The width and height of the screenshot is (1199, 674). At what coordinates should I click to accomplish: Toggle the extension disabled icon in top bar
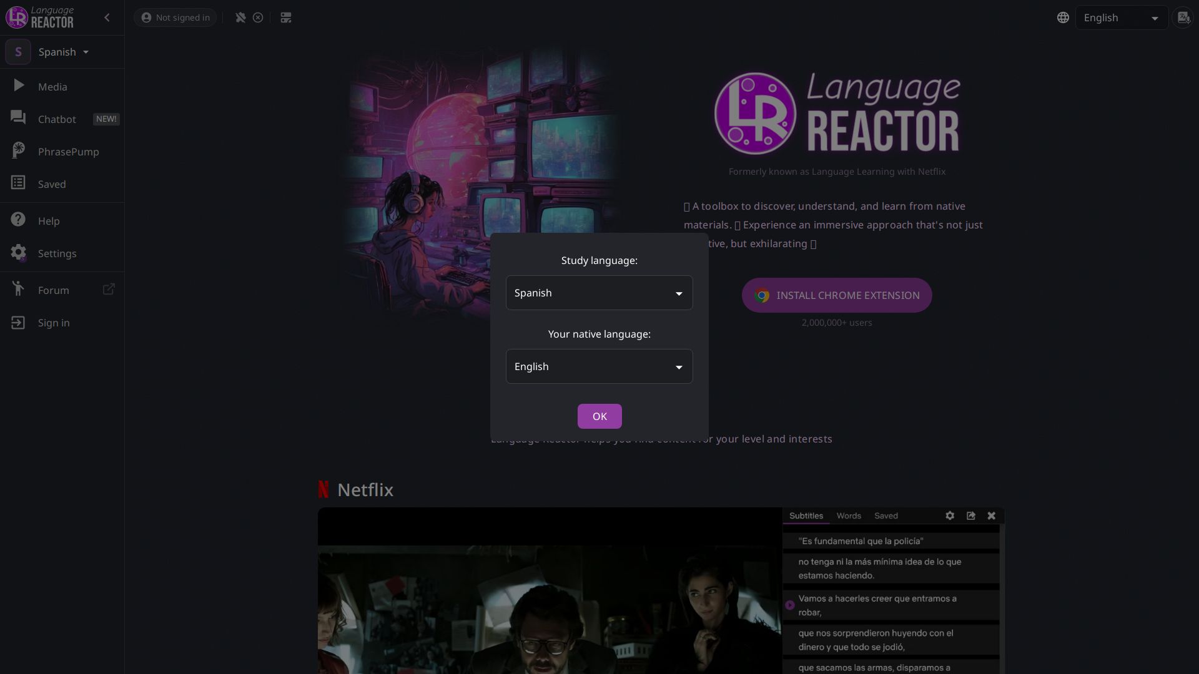[240, 17]
